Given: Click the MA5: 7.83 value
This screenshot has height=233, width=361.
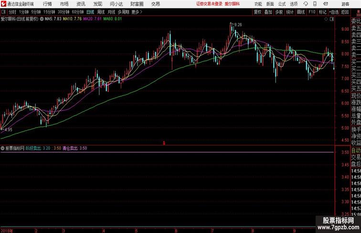Looking at the screenshot, I should [x=53, y=19].
